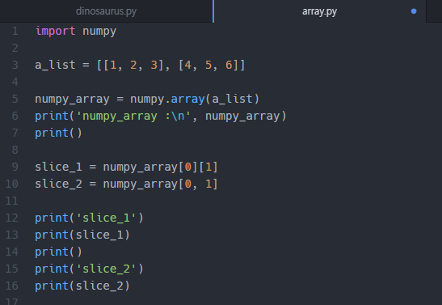Place cursor on '[1, 2, 3]' sublist
Viewport: 442px width, 305px height.
pyautogui.click(x=133, y=66)
